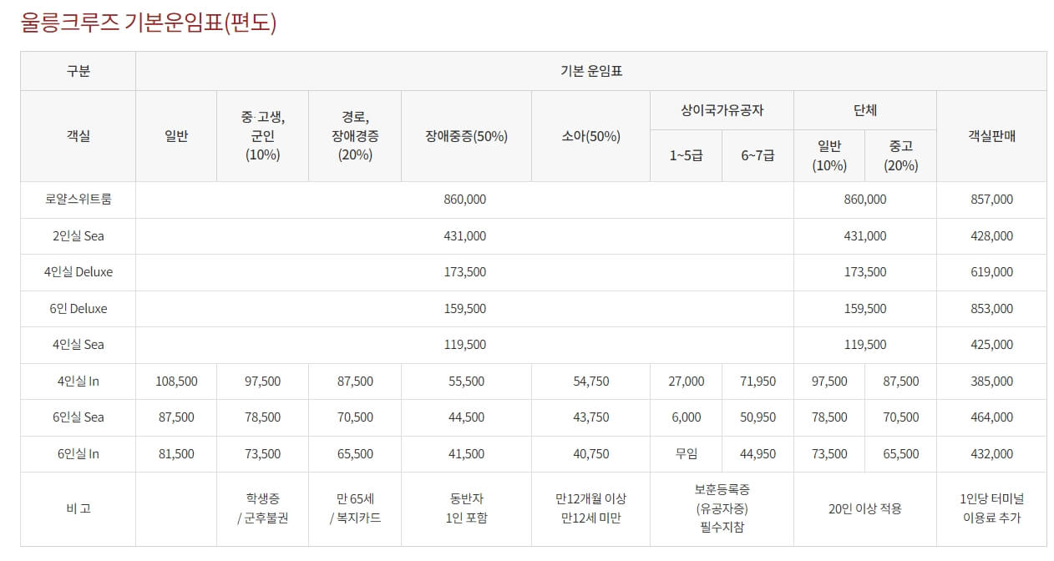The width and height of the screenshot is (1054, 561).
Task: Click the note '1인당 터미널 이용료 추가'
Action: click(x=991, y=508)
